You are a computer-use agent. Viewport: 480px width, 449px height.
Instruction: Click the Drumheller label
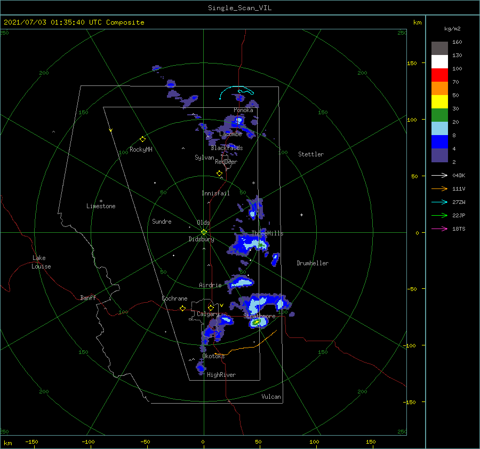[313, 263]
